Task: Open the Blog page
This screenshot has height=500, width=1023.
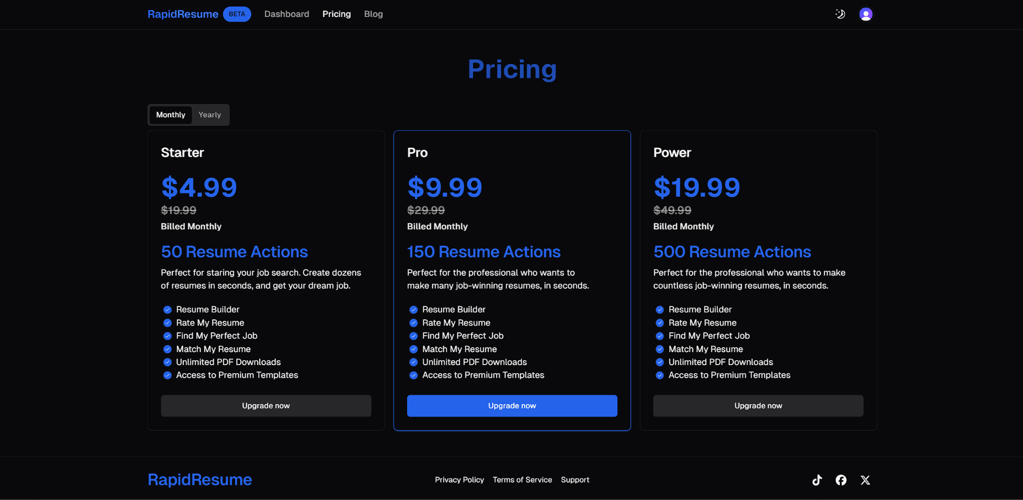Action: [373, 14]
